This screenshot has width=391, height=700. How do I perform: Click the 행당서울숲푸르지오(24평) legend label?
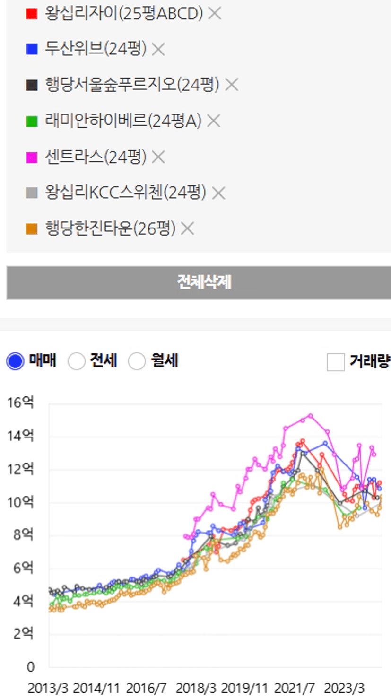coord(132,85)
